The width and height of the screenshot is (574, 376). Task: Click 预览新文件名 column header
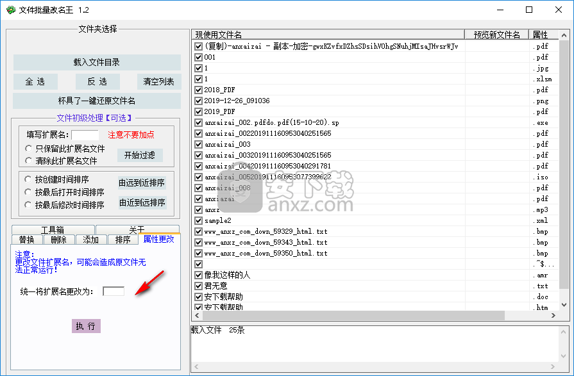tap(496, 35)
